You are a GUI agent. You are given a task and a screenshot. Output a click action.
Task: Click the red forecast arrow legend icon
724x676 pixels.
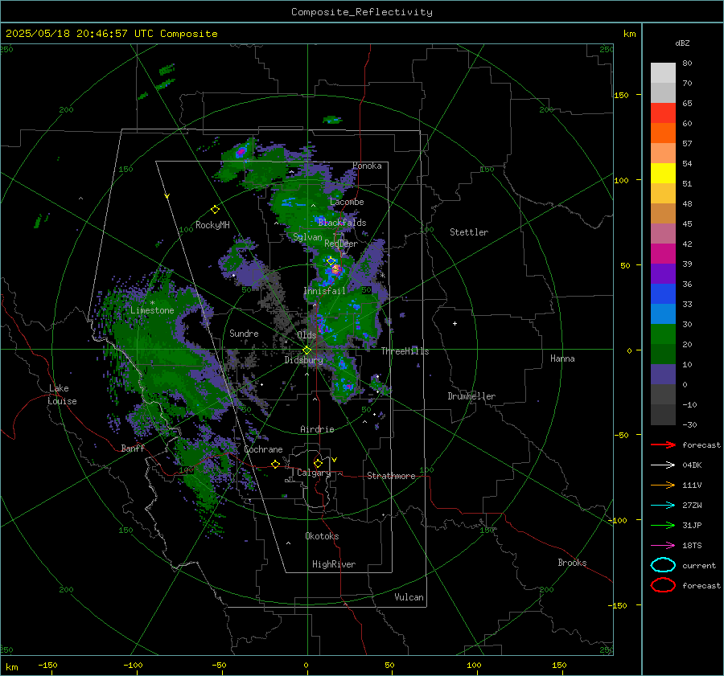663,445
